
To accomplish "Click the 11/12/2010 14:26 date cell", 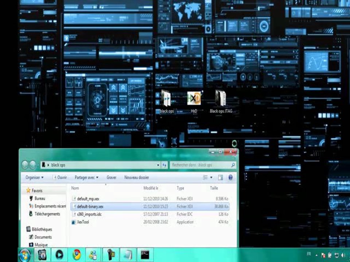I will (x=156, y=199).
